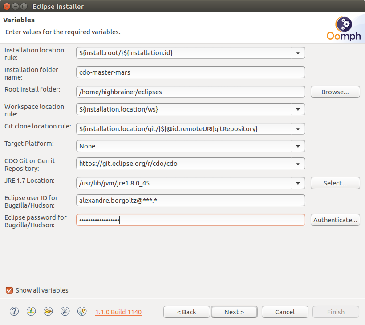The width and height of the screenshot is (365, 325).
Task: Click the 'Variables' page heading
Action: (x=19, y=20)
